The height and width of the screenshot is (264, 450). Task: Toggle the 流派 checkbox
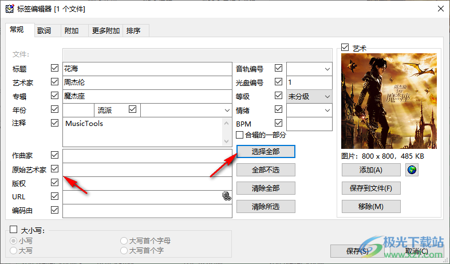click(x=132, y=109)
